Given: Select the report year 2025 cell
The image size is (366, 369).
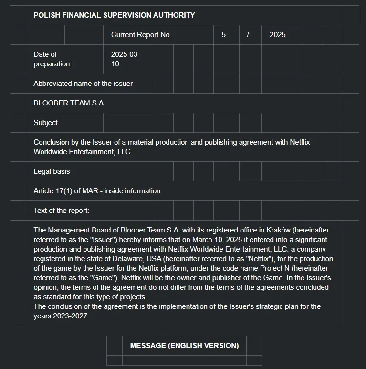Looking at the screenshot, I should click(282, 35).
